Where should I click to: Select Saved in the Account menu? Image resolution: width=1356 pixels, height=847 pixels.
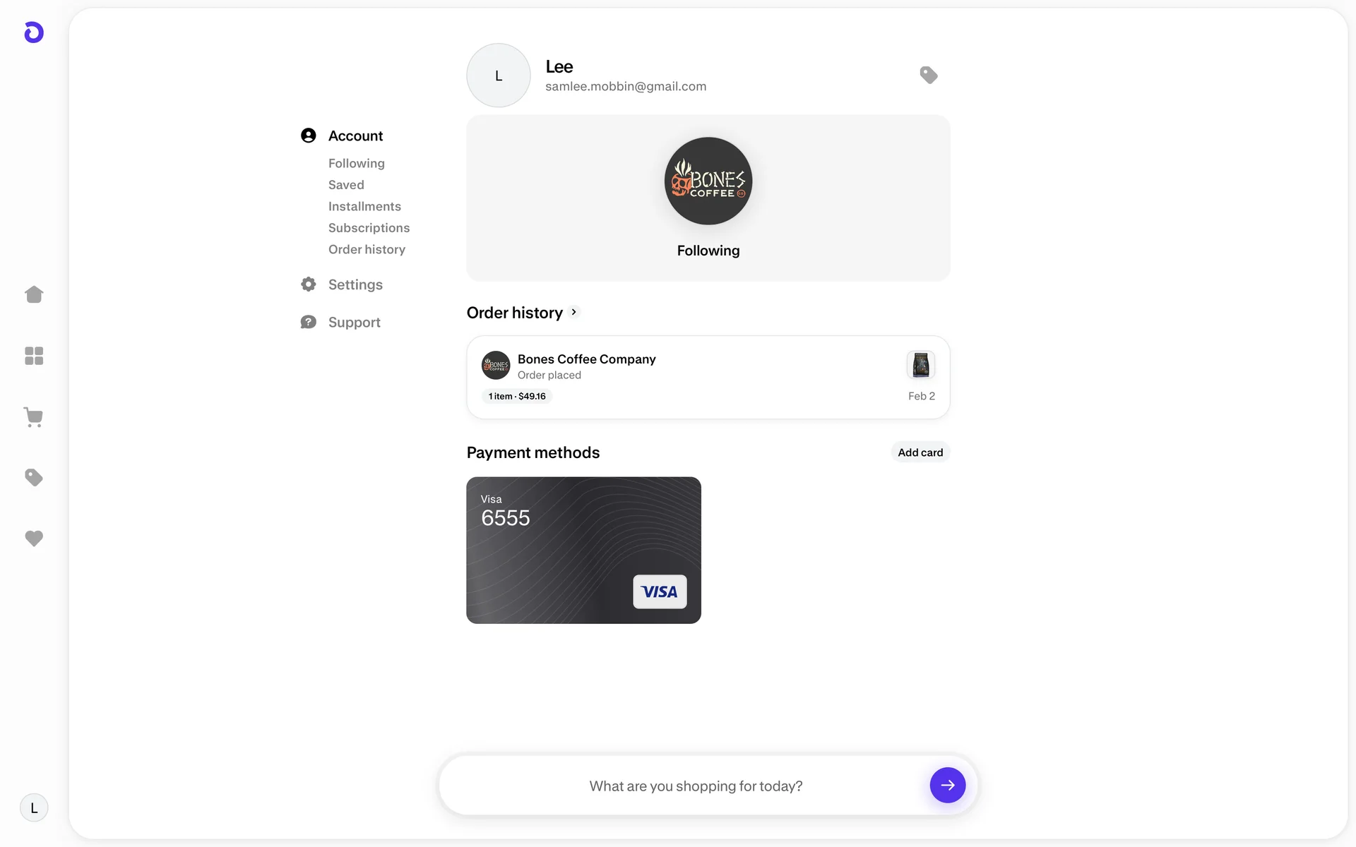(x=346, y=185)
